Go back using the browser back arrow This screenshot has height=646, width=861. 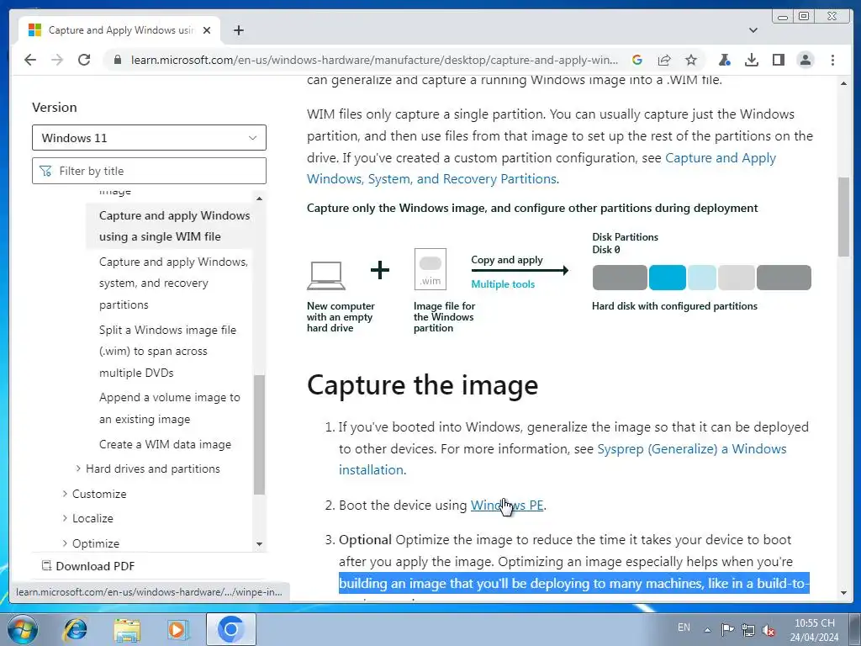coord(30,60)
